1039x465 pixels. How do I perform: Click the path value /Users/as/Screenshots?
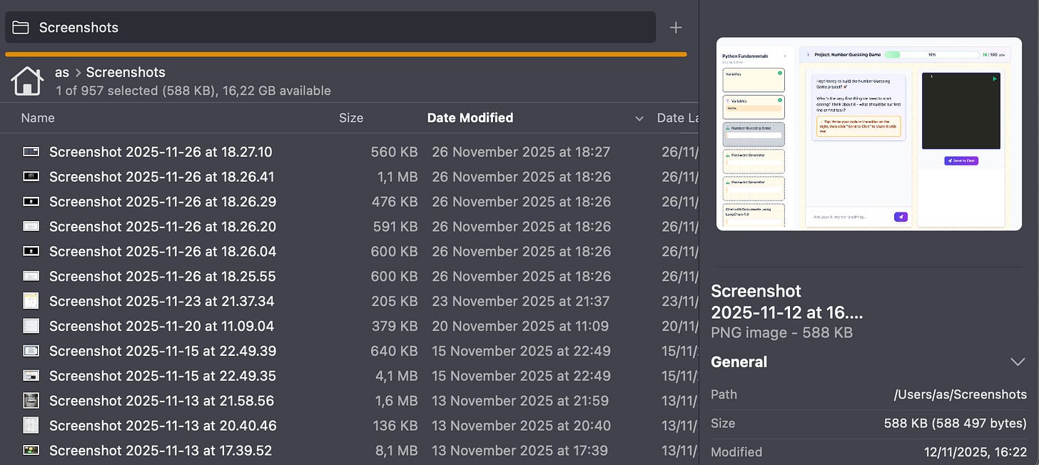(x=961, y=394)
